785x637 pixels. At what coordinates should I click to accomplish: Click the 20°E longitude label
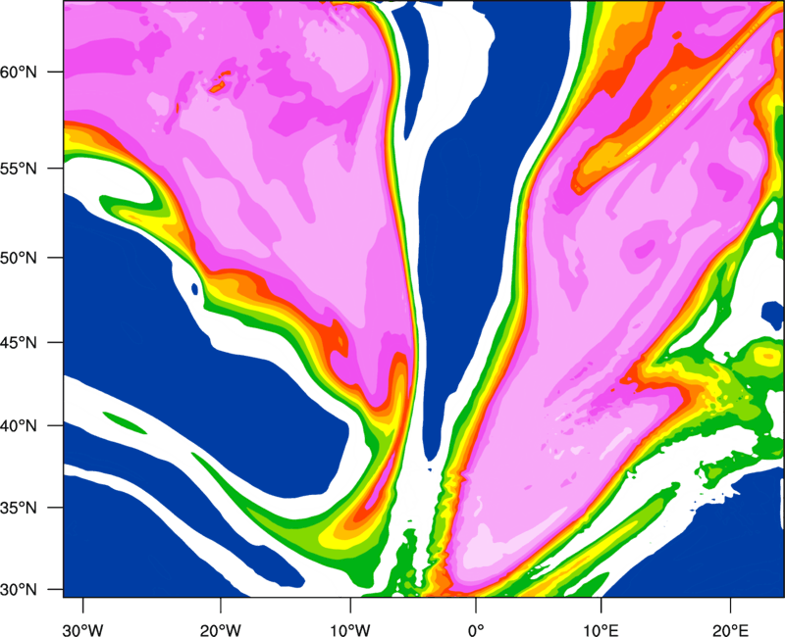730,629
